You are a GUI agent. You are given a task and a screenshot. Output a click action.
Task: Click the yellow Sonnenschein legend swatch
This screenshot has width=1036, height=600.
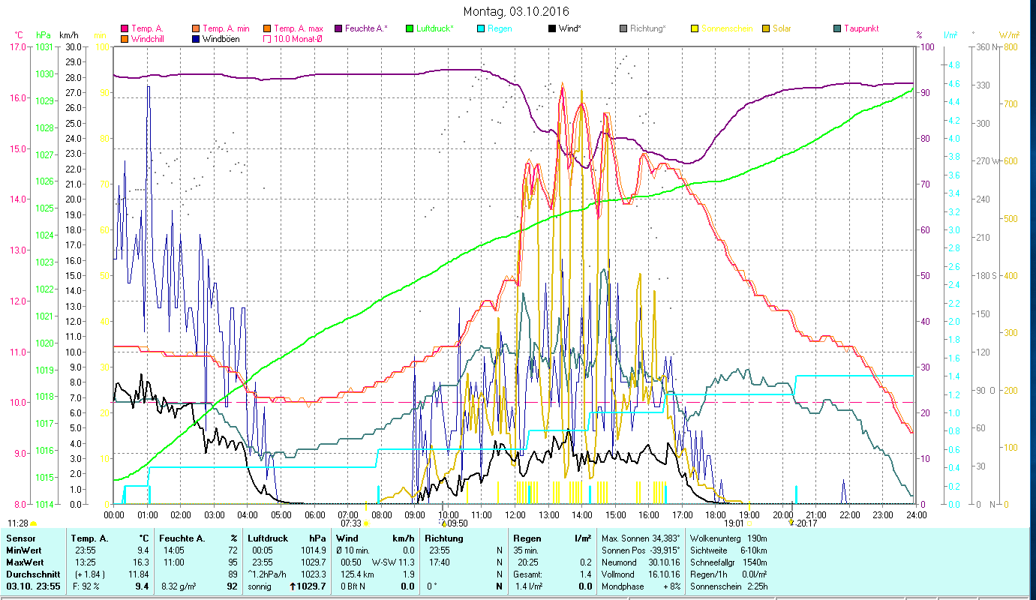[x=694, y=28]
